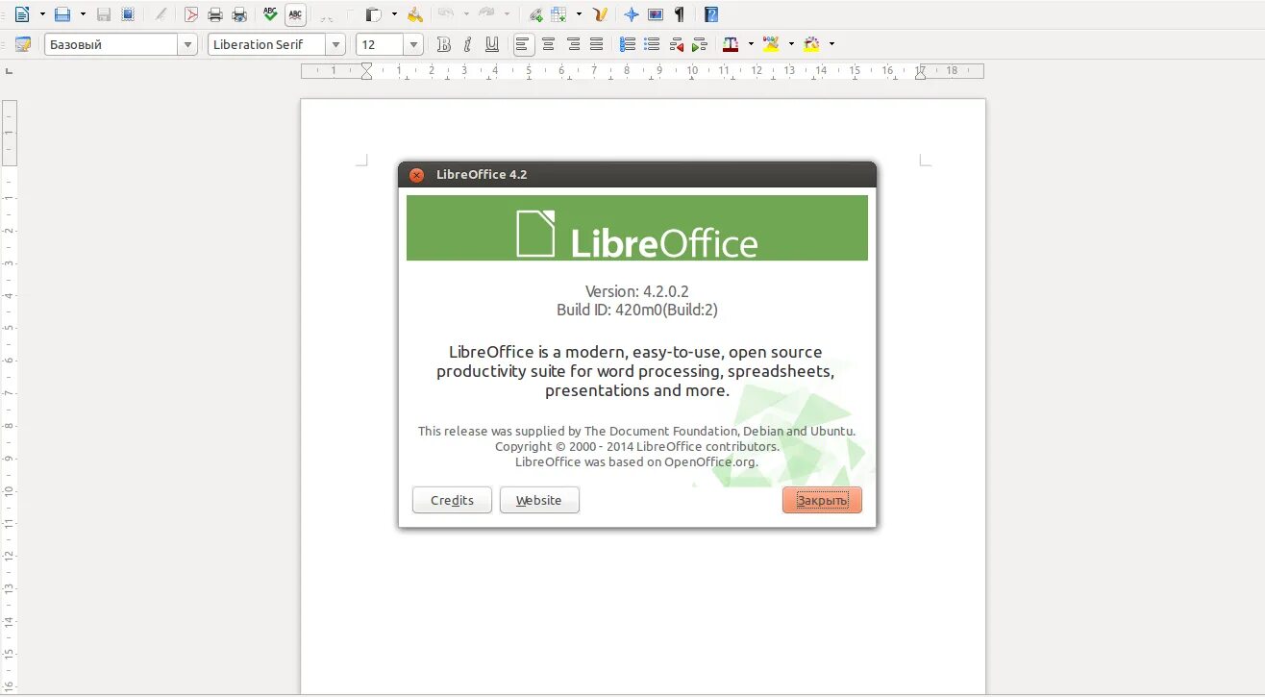Click the blue Save document icon

62,14
